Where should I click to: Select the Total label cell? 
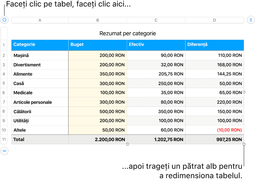pos(40,139)
